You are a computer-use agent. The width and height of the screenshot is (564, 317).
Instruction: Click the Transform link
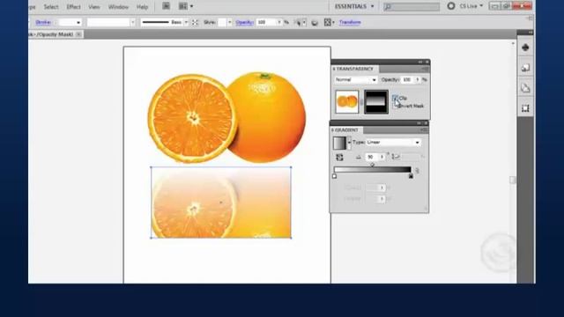tap(350, 22)
